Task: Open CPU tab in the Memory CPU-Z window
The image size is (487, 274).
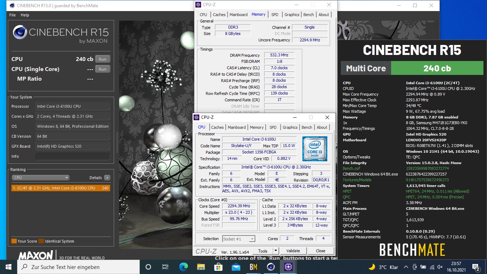Action: (203, 15)
